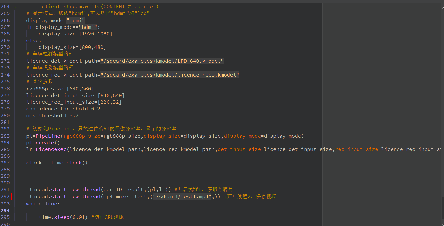Place cursor on the "else:" keyword

33,41
